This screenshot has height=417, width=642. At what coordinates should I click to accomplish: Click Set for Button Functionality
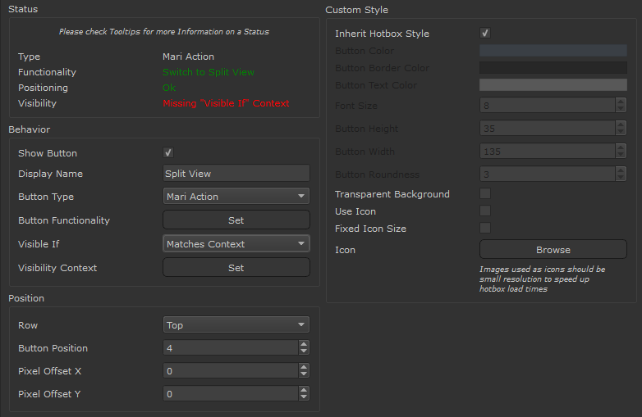236,220
